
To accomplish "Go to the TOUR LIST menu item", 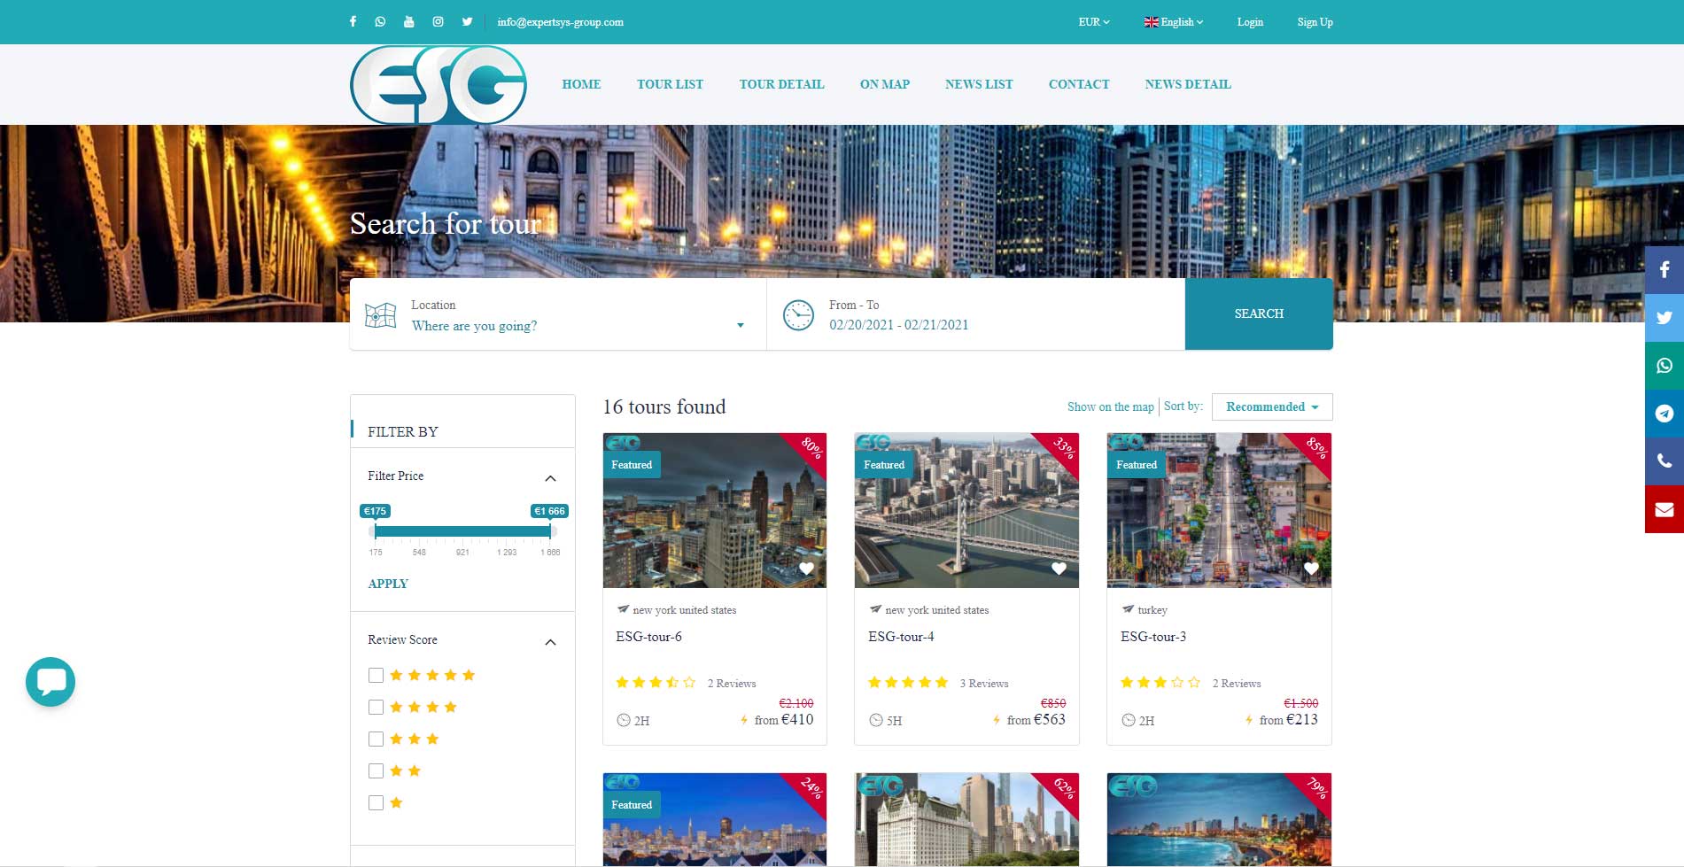I will pos(670,85).
